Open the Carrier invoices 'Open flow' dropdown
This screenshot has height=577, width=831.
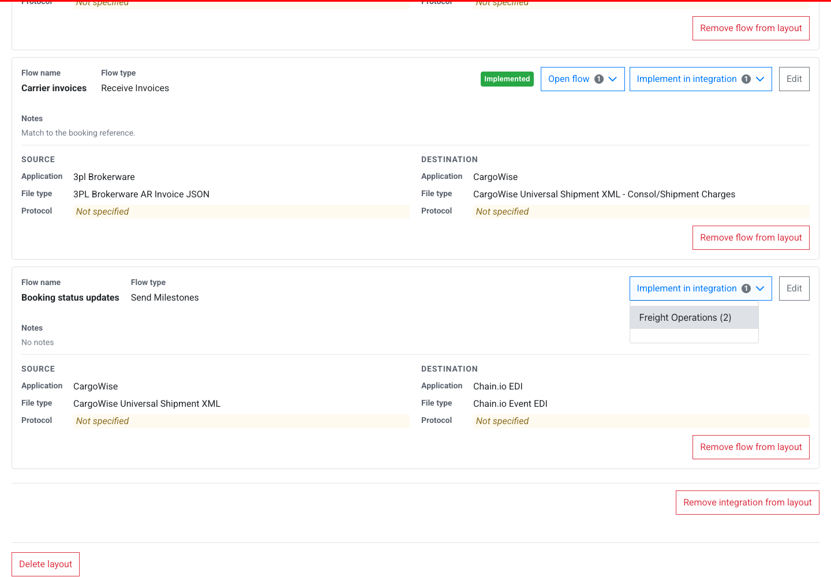[x=582, y=79]
